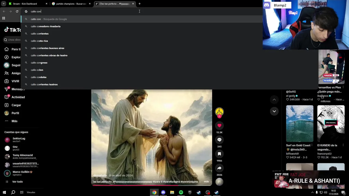Close the TikTok browser tab
The height and width of the screenshot is (196, 349).
tap(133, 4)
